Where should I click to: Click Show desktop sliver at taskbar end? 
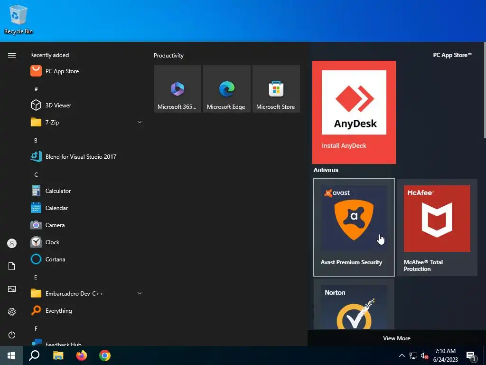point(485,355)
